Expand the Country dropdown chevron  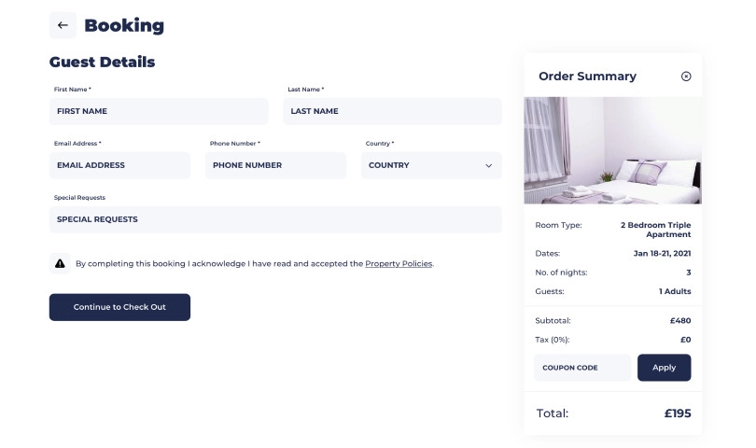[x=488, y=165]
